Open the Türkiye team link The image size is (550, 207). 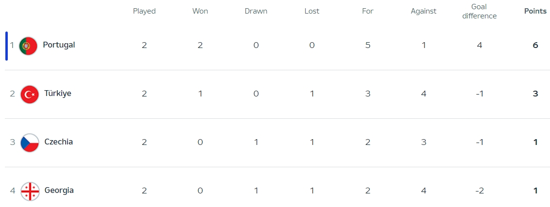pyautogui.click(x=58, y=94)
